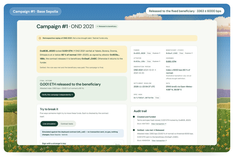This screenshot has width=234, height=156.
Task: Click Block 49473901 in audit trail
Action: pos(143,124)
